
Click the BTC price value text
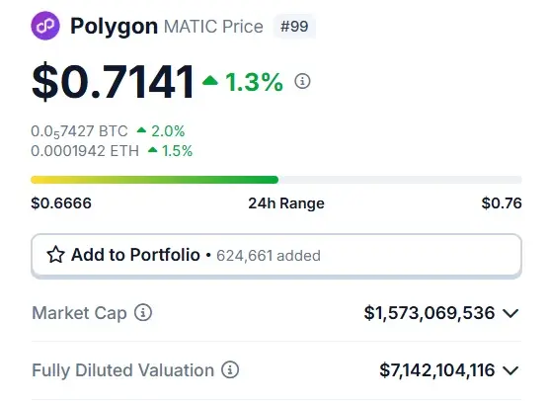(x=79, y=131)
